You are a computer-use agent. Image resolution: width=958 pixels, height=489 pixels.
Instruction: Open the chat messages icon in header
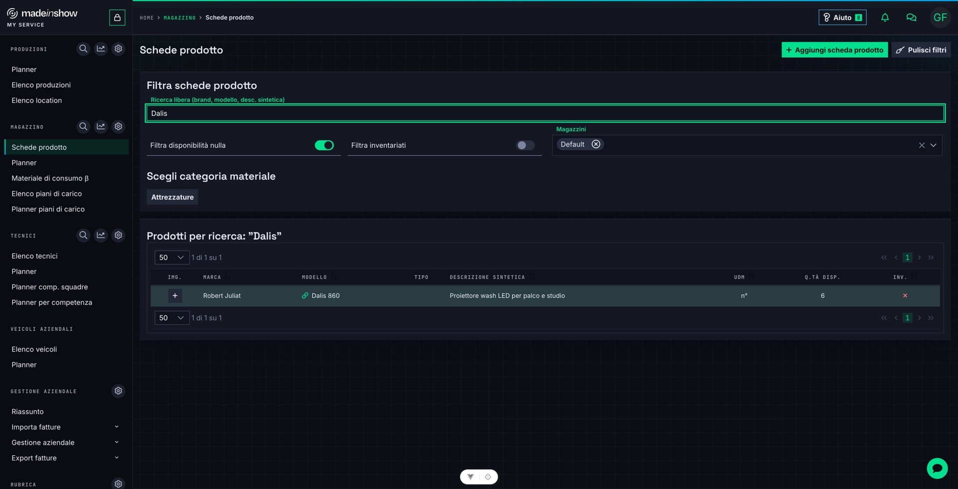point(911,17)
